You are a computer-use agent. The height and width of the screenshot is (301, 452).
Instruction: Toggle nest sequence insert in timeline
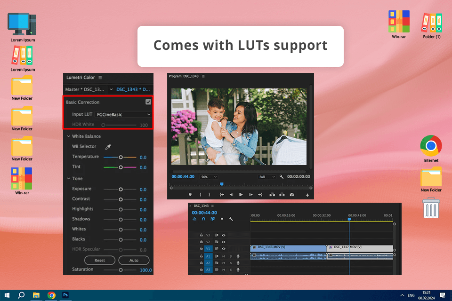point(194,219)
